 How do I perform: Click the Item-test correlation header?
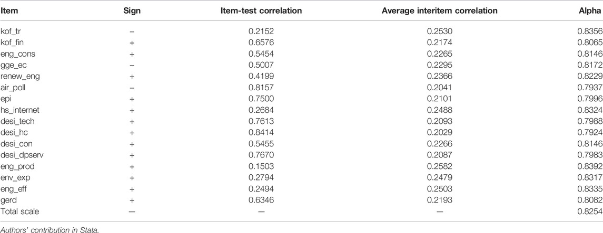(261, 10)
